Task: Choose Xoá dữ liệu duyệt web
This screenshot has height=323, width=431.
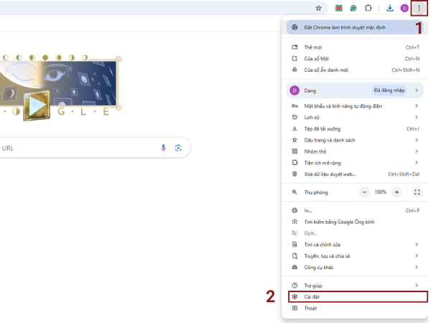Action: coord(355,174)
